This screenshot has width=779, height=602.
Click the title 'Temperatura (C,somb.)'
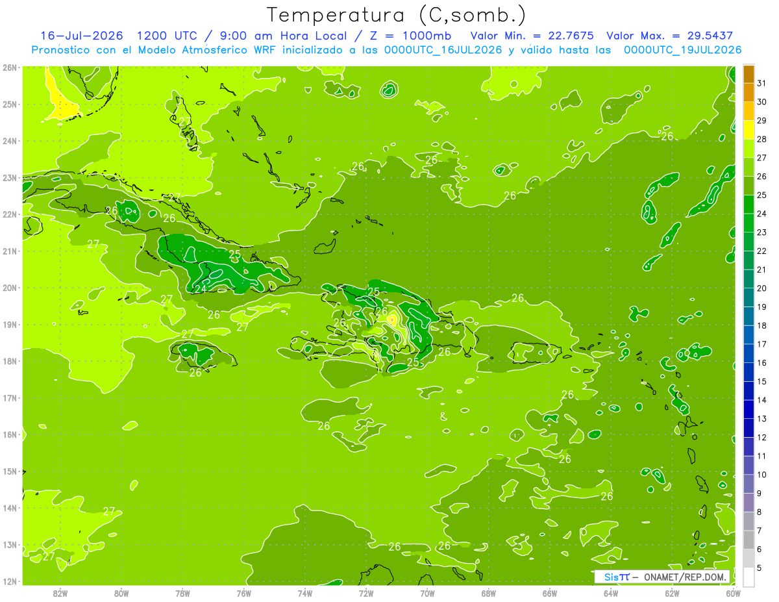click(x=397, y=16)
